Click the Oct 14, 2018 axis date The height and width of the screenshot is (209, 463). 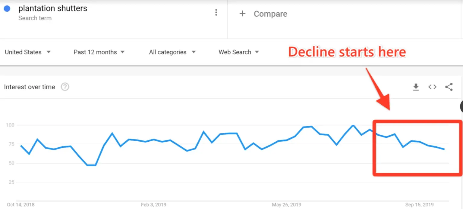20,205
